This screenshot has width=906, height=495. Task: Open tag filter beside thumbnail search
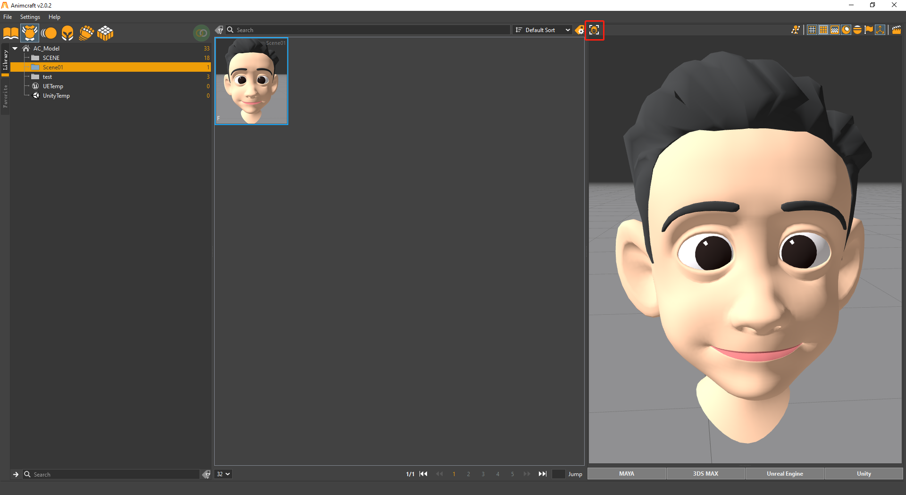pos(219,30)
